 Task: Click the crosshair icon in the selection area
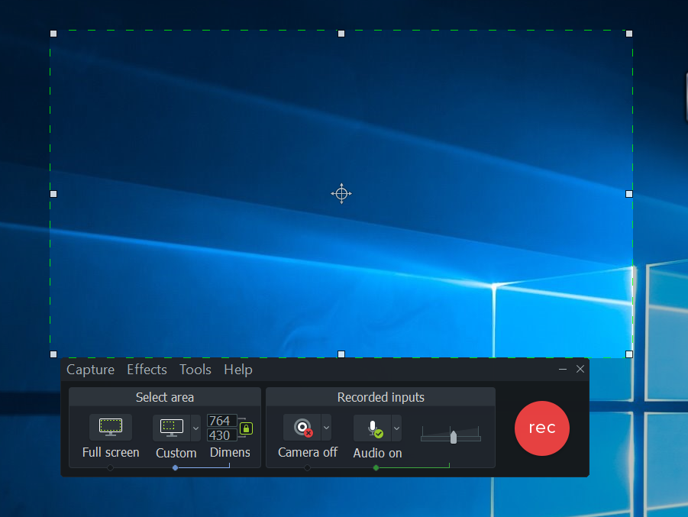point(341,193)
